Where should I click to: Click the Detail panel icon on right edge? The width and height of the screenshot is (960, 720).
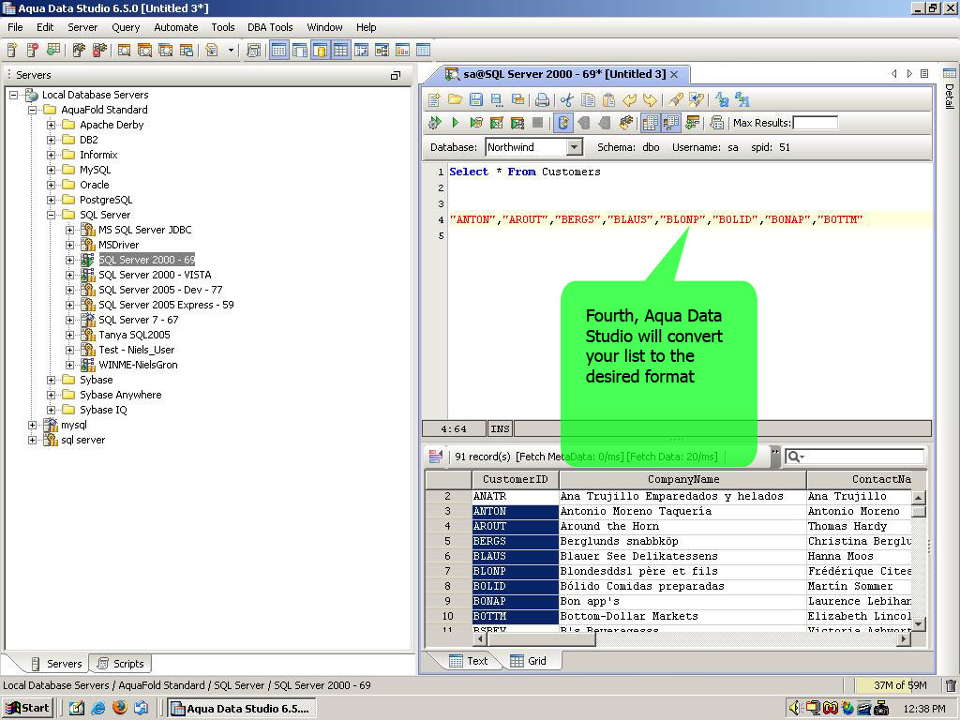point(949,73)
